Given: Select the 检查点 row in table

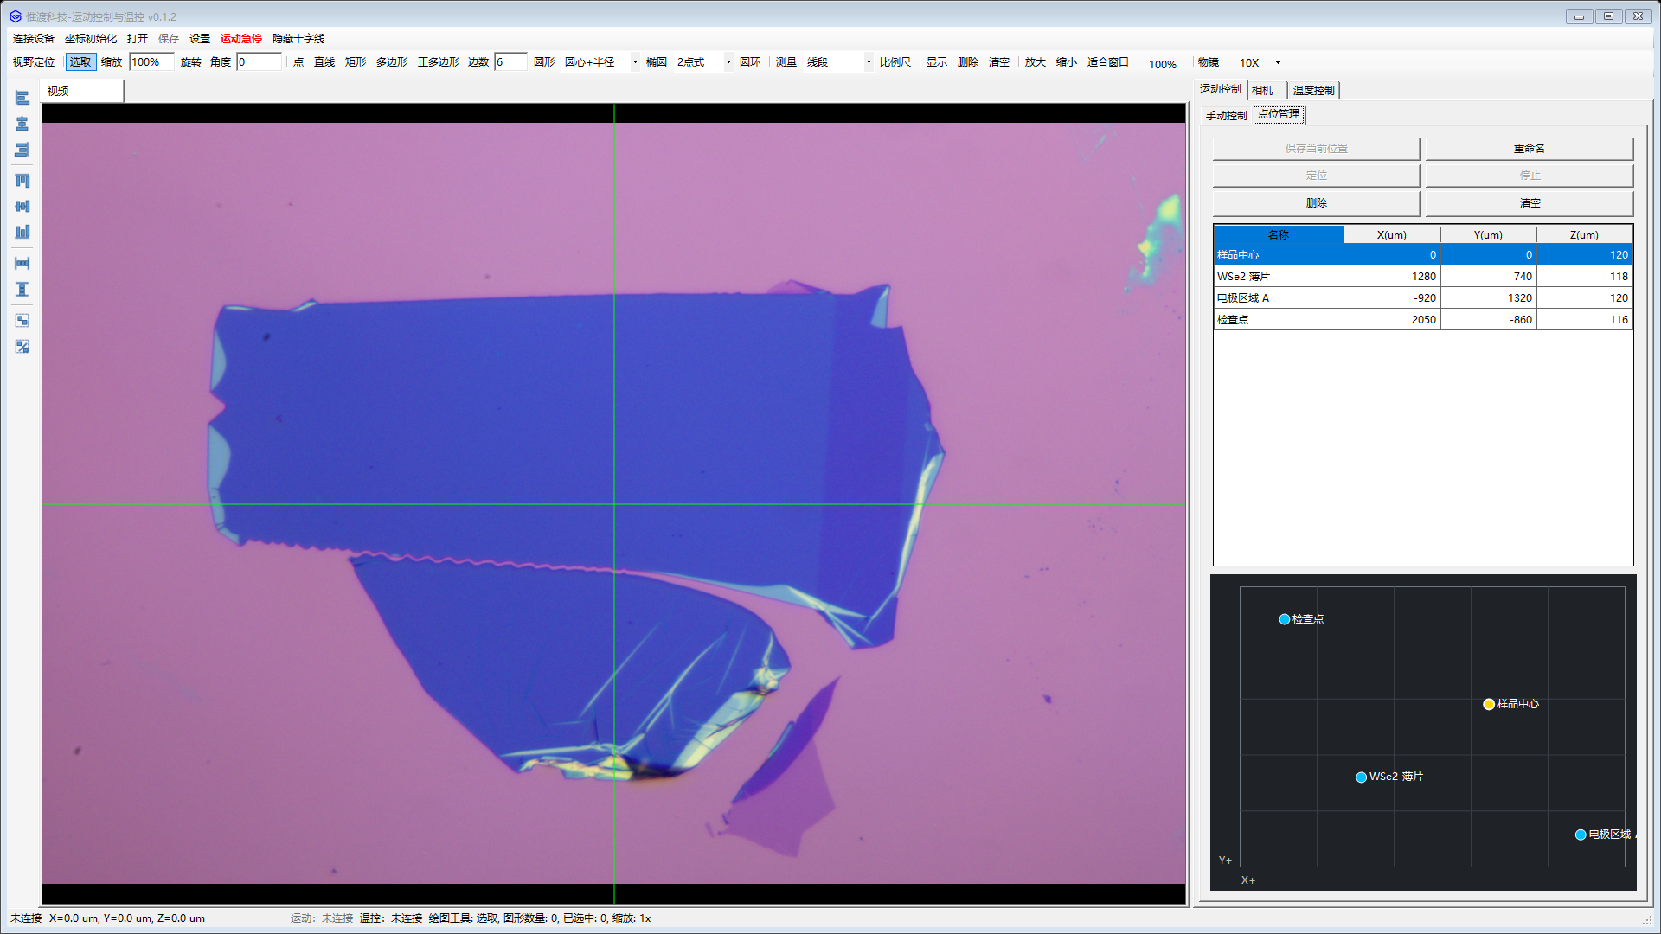Looking at the screenshot, I should pyautogui.click(x=1423, y=320).
